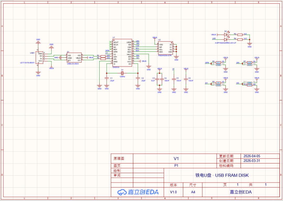Select the R1 22Ω resistor
The height and width of the screenshot is (201, 283).
point(102,56)
